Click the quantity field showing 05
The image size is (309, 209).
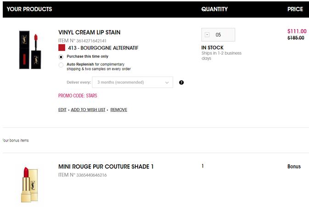pos(218,35)
